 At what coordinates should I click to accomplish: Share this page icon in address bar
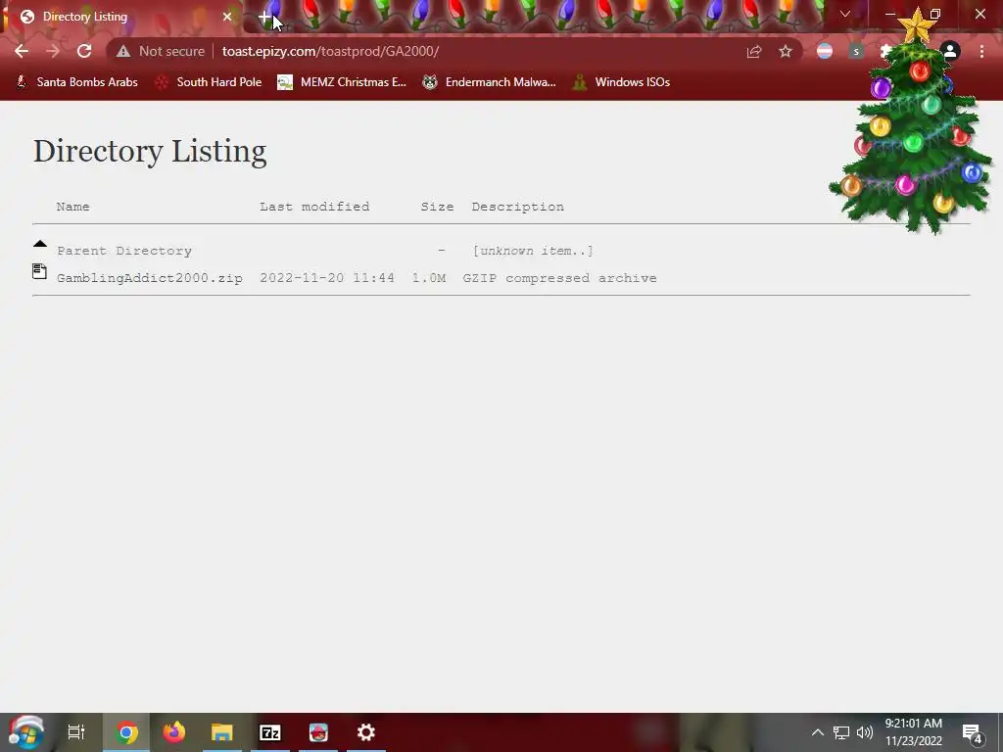pos(754,51)
